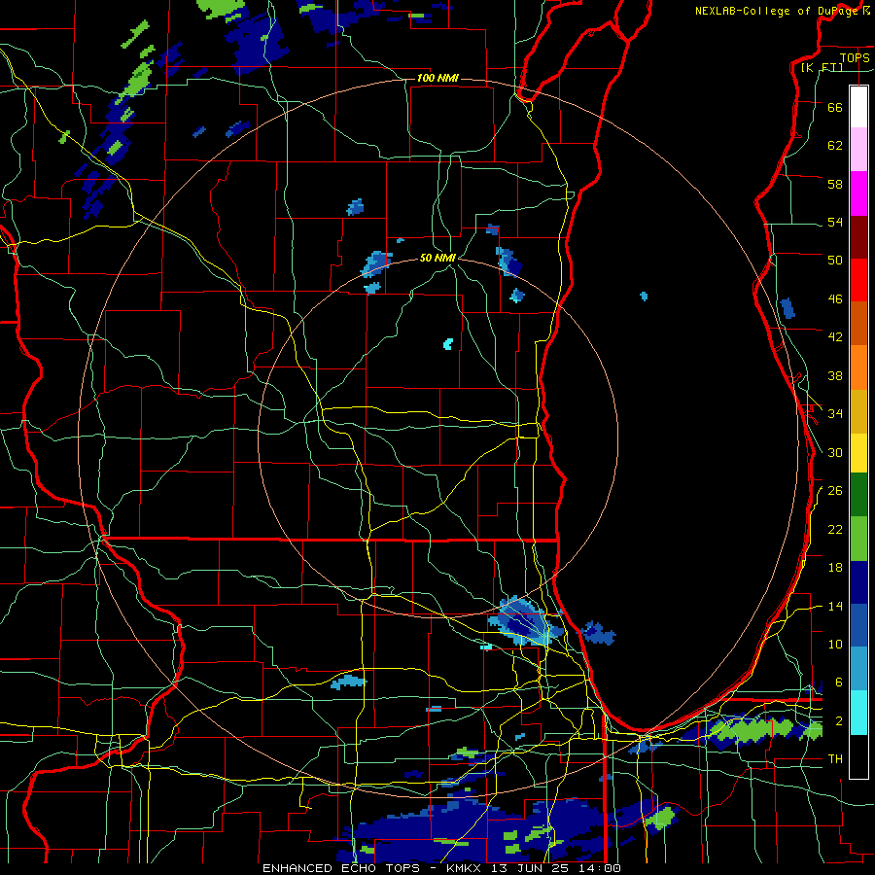The image size is (875, 875).
Task: Click the "14:00" timestamp
Action: tap(601, 868)
